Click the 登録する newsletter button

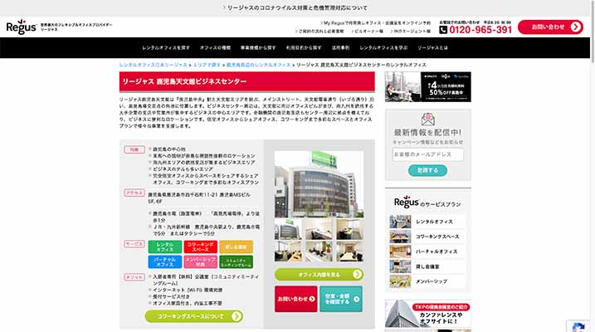click(427, 170)
